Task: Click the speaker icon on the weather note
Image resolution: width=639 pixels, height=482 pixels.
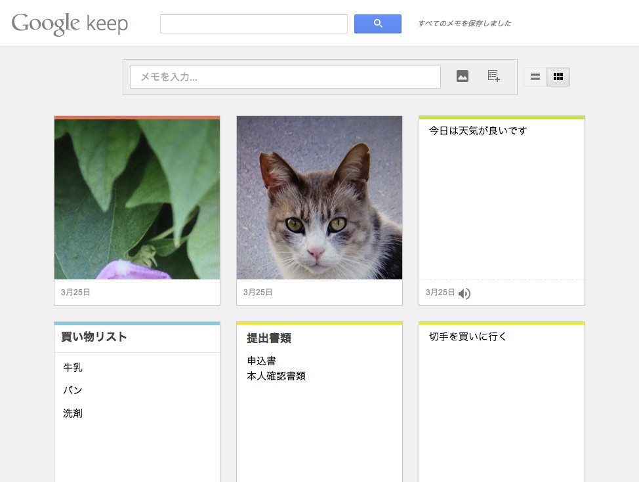Action: 464,294
